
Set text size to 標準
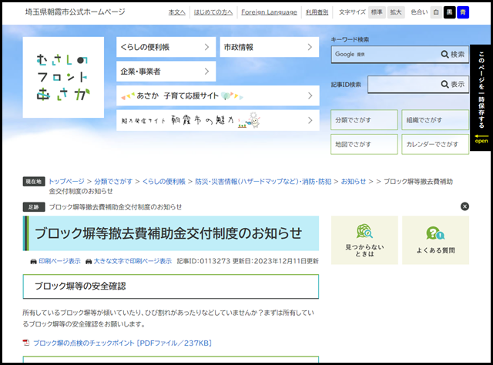tap(377, 12)
